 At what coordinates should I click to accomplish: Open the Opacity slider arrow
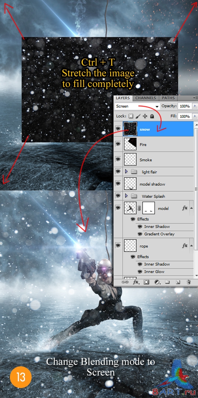click(x=195, y=106)
